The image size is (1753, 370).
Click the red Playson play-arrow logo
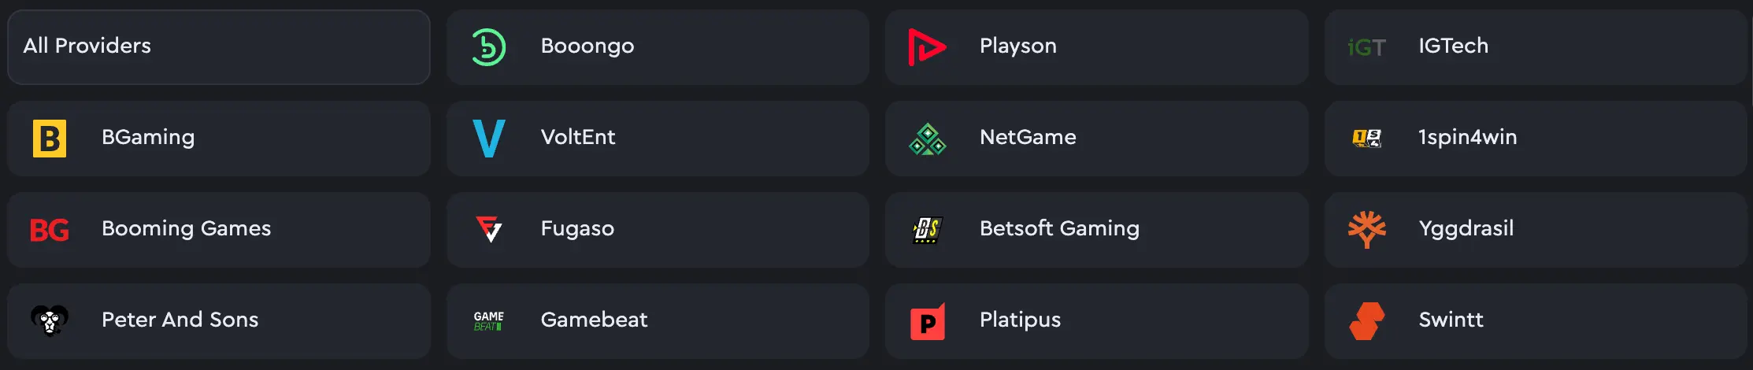927,47
